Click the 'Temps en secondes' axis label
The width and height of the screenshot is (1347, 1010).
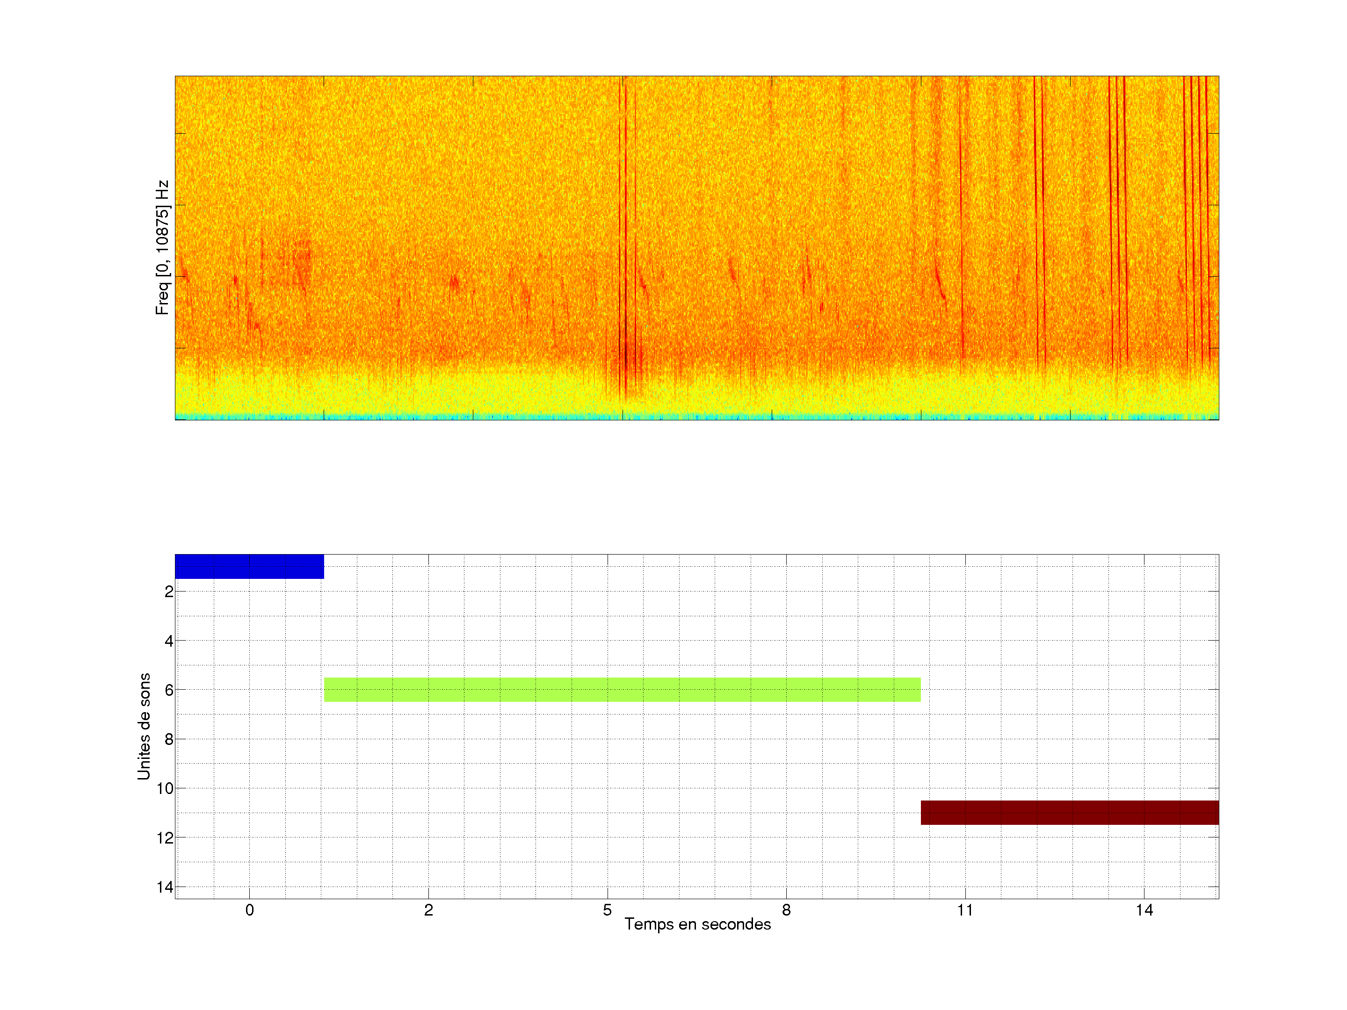697,924
